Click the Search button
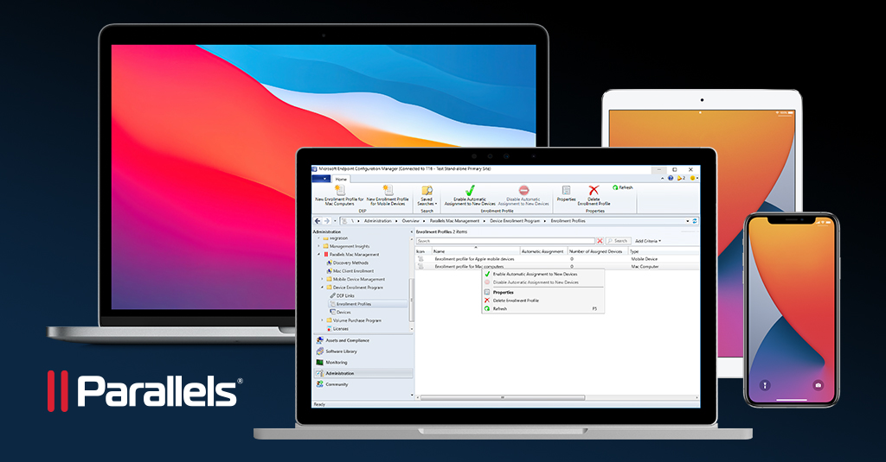 [x=618, y=241]
